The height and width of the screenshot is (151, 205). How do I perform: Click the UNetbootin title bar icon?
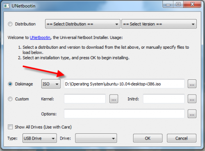[7, 6]
